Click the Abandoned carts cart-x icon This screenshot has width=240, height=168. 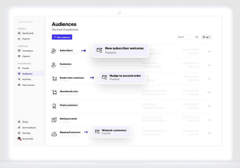click(x=55, y=92)
